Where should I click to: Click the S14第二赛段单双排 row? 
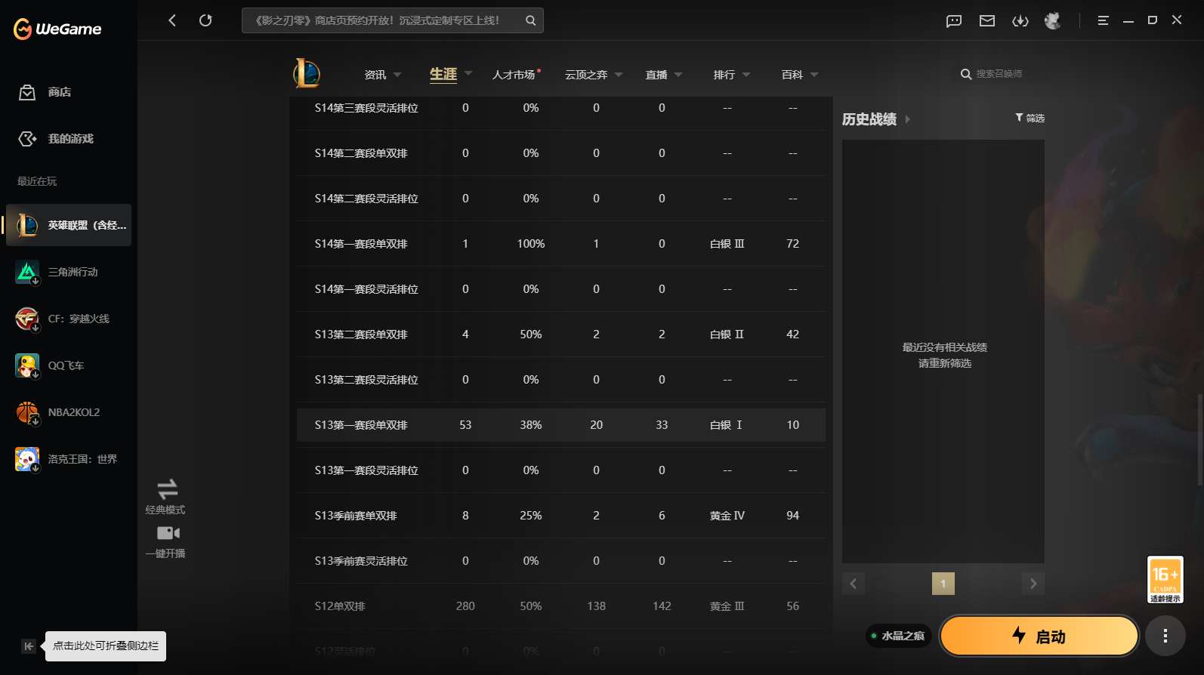pyautogui.click(x=560, y=153)
